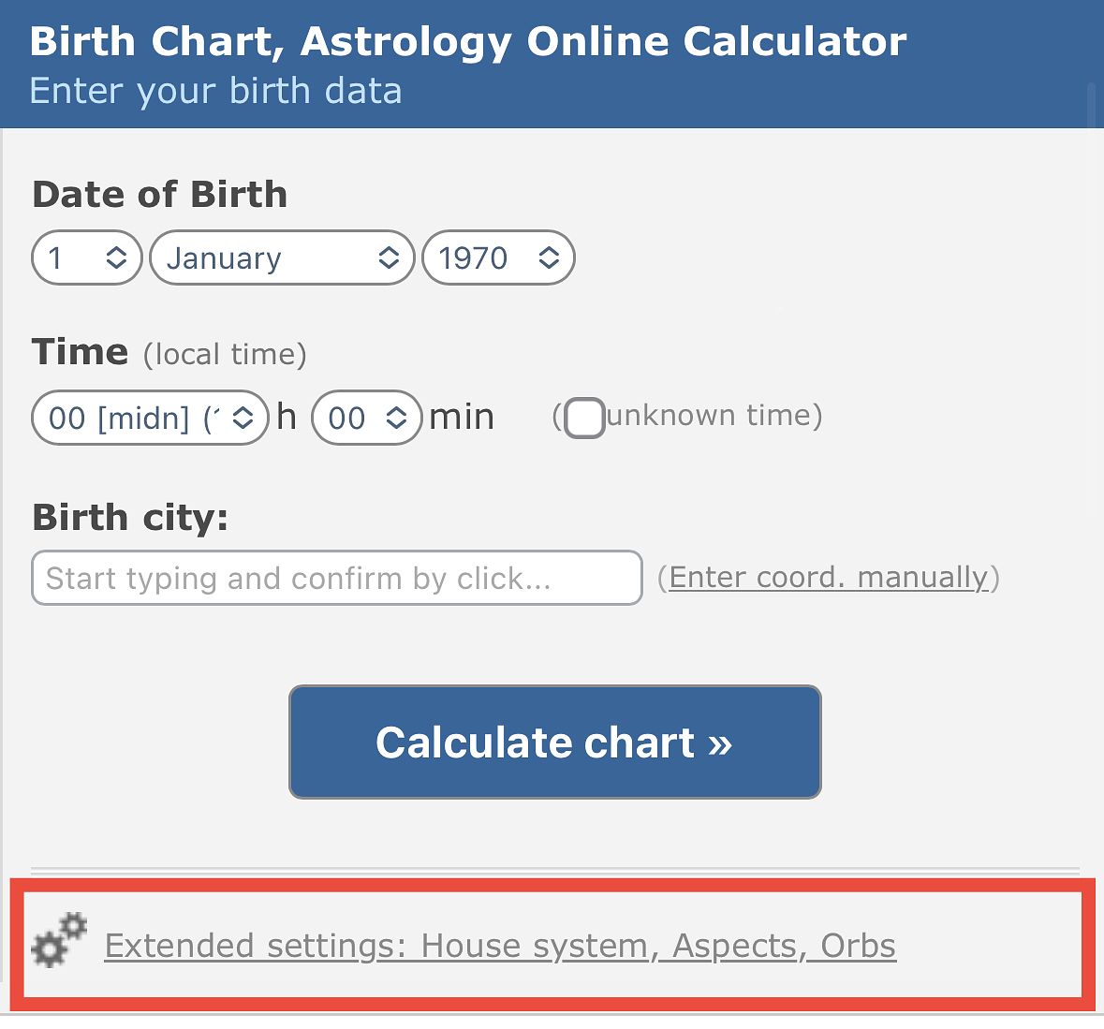Check the circle next to unknown time
1104x1029 pixels.
tap(585, 419)
